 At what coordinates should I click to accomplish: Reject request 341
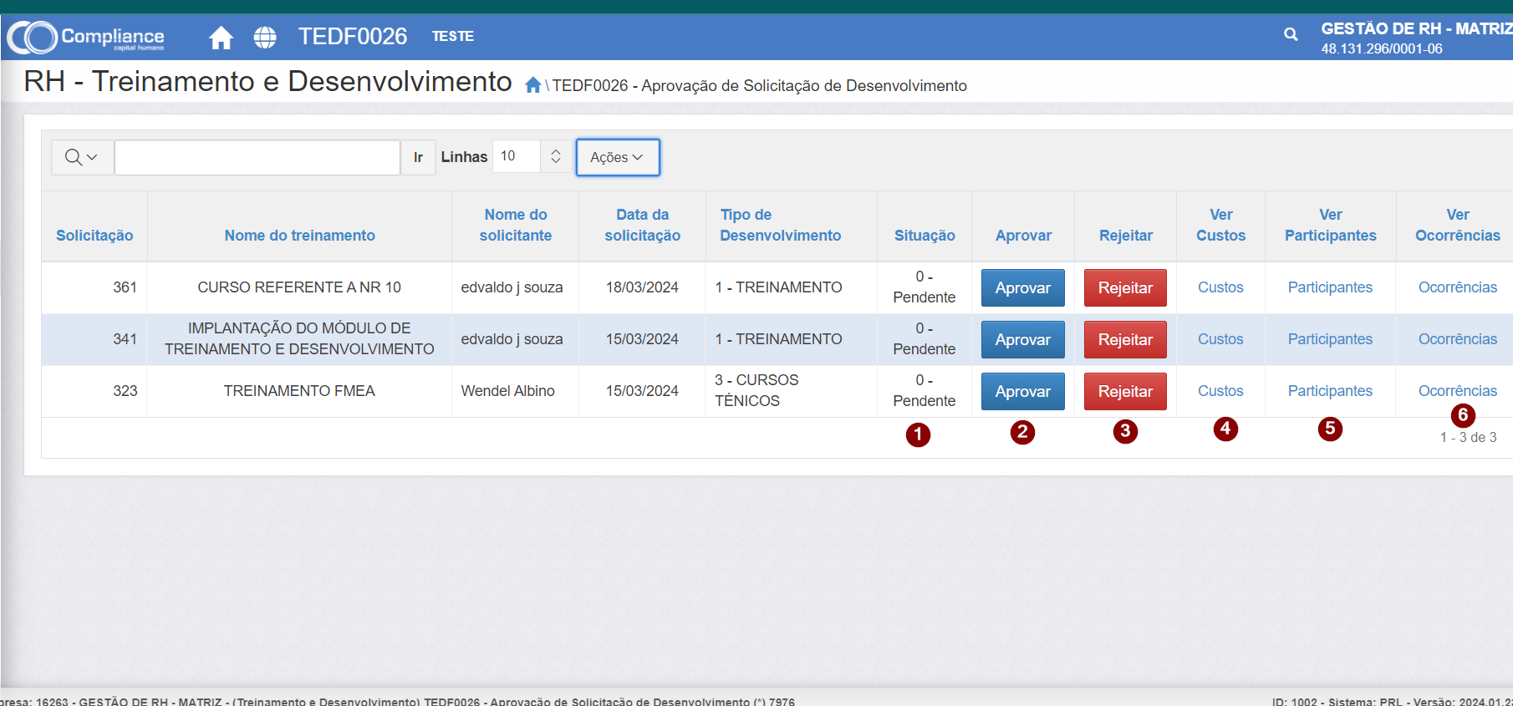pyautogui.click(x=1125, y=339)
